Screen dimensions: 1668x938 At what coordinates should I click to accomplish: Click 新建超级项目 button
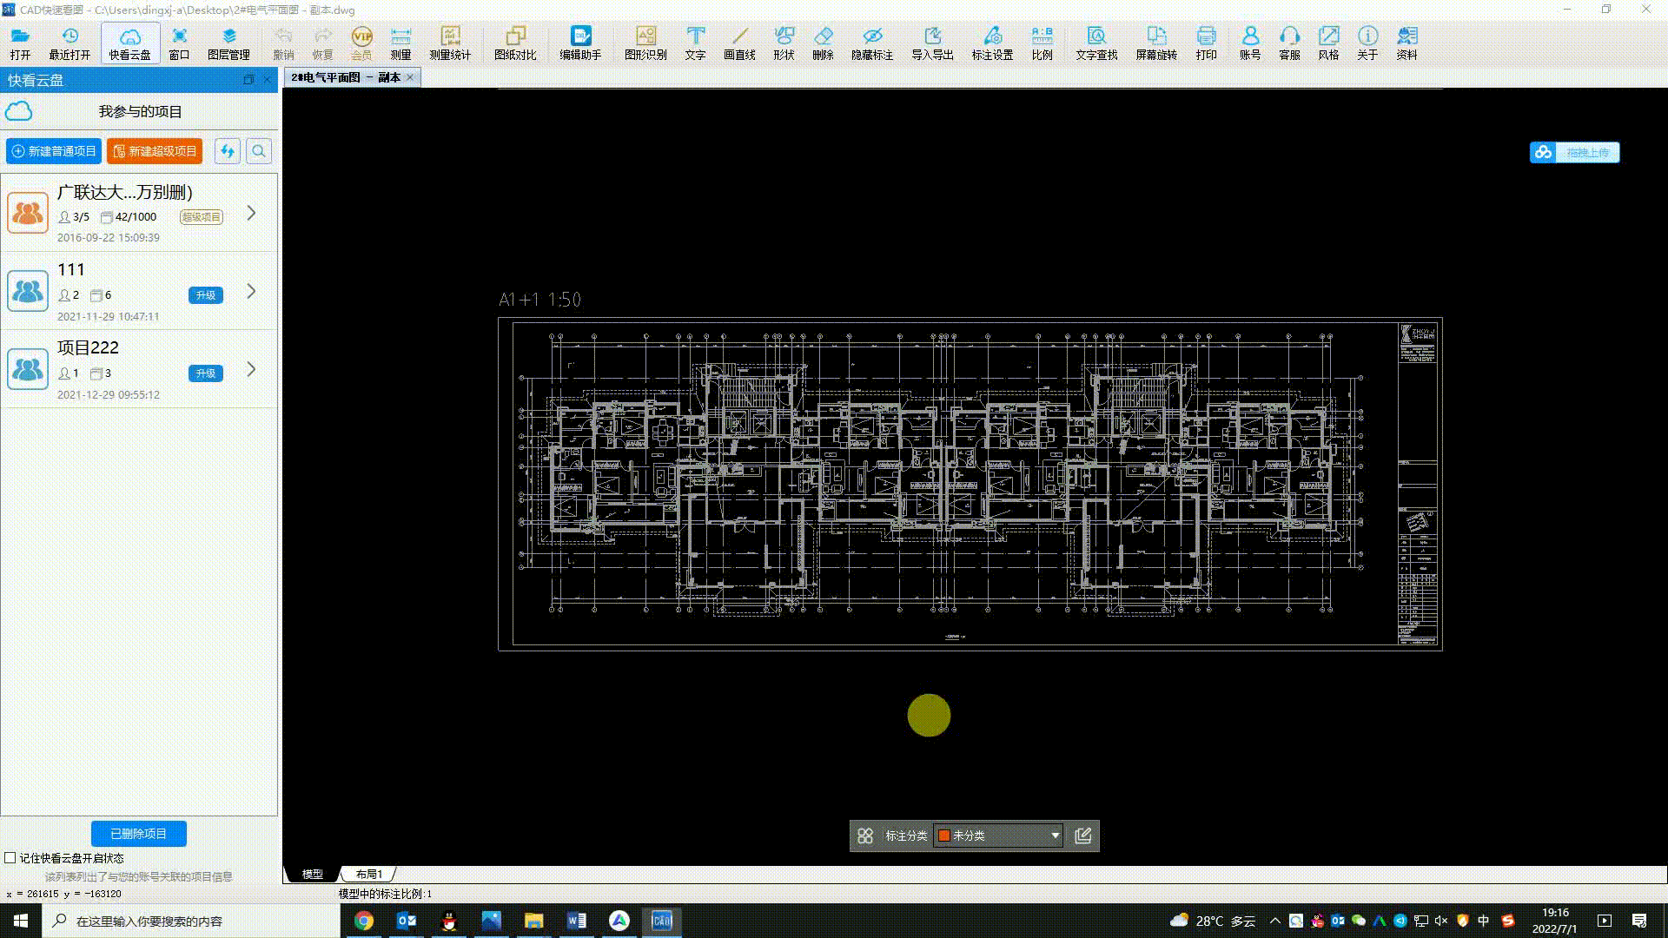[x=155, y=151]
